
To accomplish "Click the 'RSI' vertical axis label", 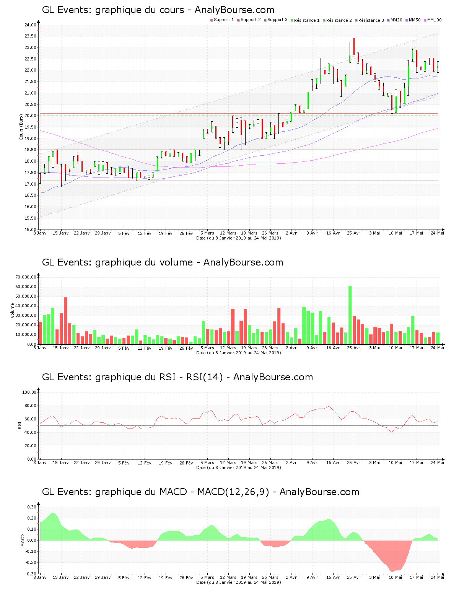I will pyautogui.click(x=19, y=425).
